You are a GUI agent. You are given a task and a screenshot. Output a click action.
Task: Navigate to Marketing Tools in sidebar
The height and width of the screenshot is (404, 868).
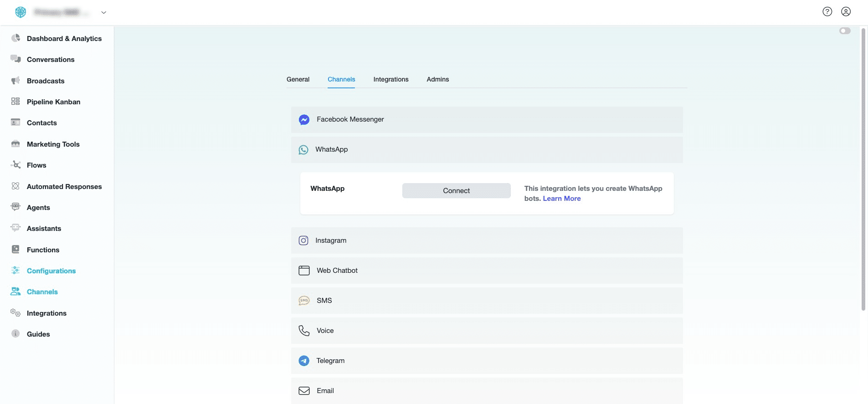[53, 144]
